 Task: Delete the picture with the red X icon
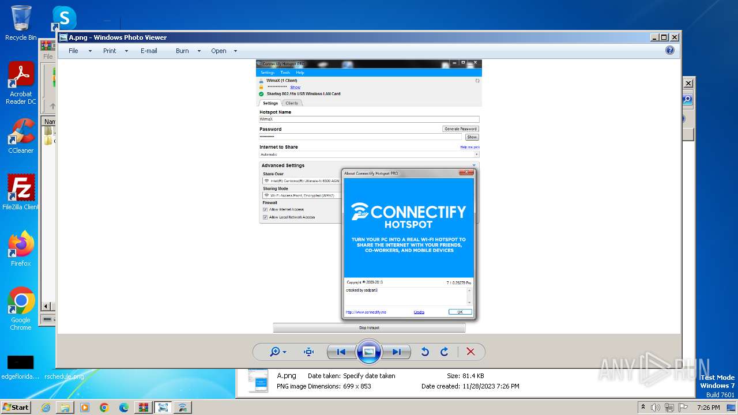pyautogui.click(x=470, y=352)
